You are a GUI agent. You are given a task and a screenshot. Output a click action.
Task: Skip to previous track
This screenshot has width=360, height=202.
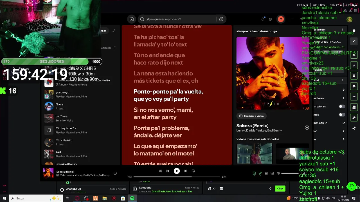(168, 171)
